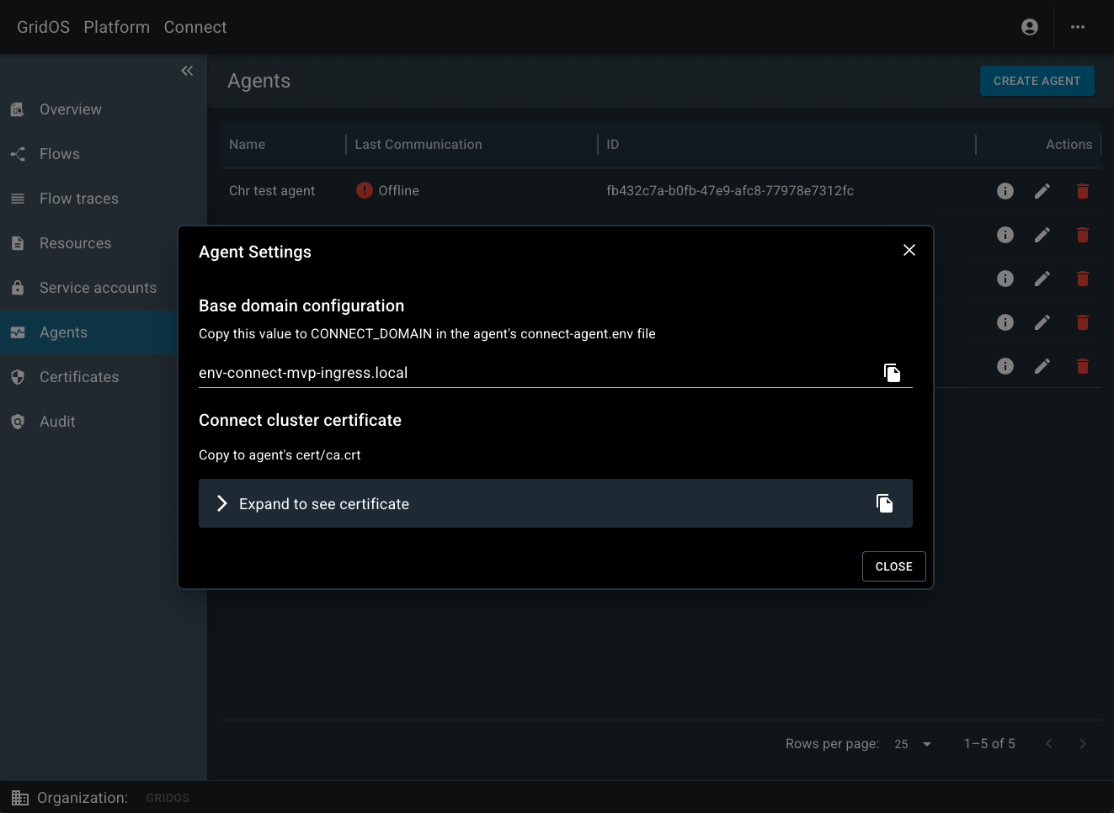Click the edit pencil icon for Chr test agent
Screen dimensions: 1114x813
(1042, 191)
